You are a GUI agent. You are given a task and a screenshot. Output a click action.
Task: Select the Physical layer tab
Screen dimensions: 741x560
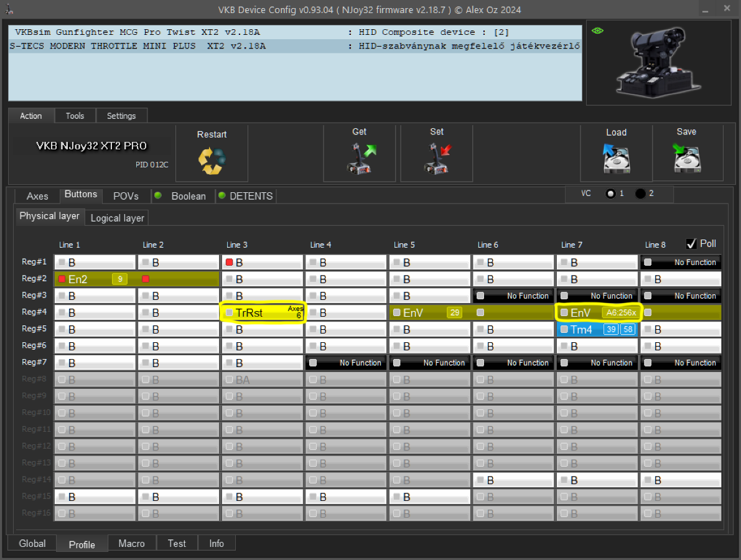coord(50,216)
